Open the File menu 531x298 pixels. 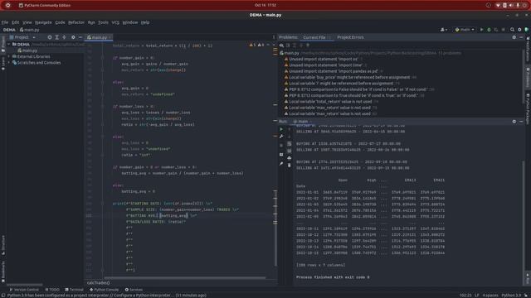click(x=5, y=22)
